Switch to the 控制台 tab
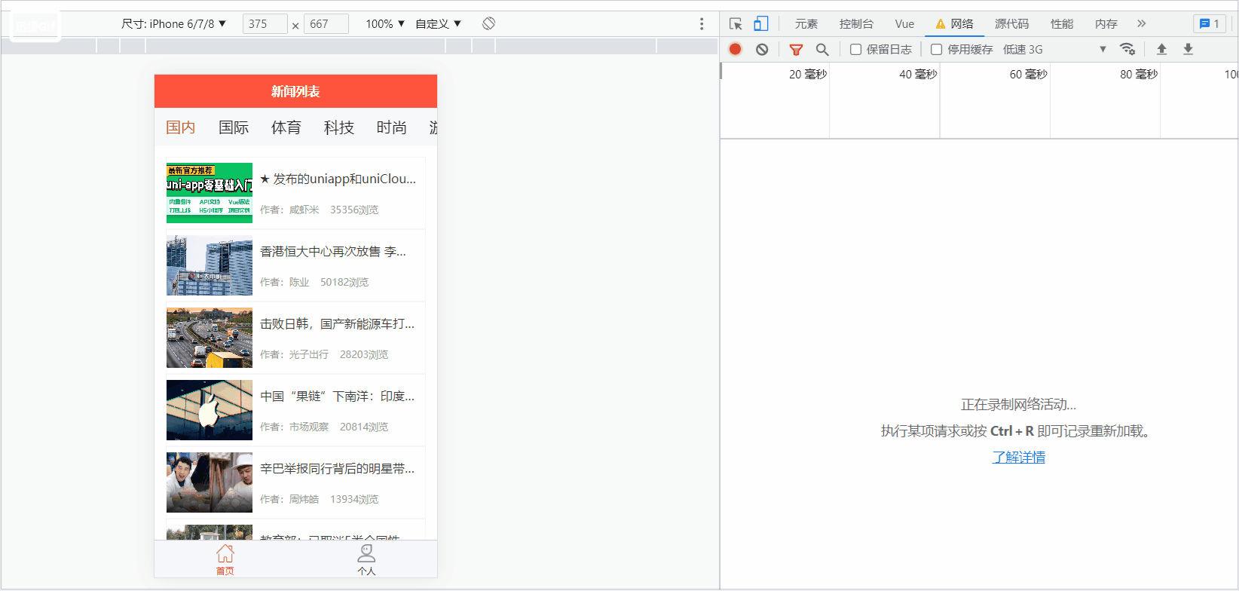Screen dimensions: 1239x591 (x=856, y=24)
